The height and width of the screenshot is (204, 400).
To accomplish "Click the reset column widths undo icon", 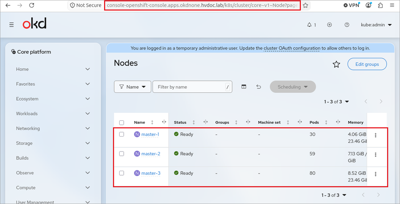I will (258, 87).
